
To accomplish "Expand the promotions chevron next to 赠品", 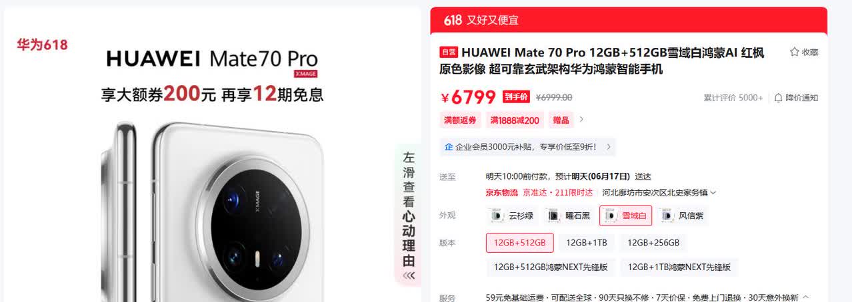I will 581,120.
